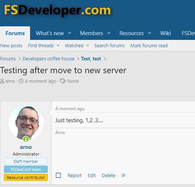Switch to the Forums tab
Viewport: 195px width, 187px height.
[x=15, y=33]
